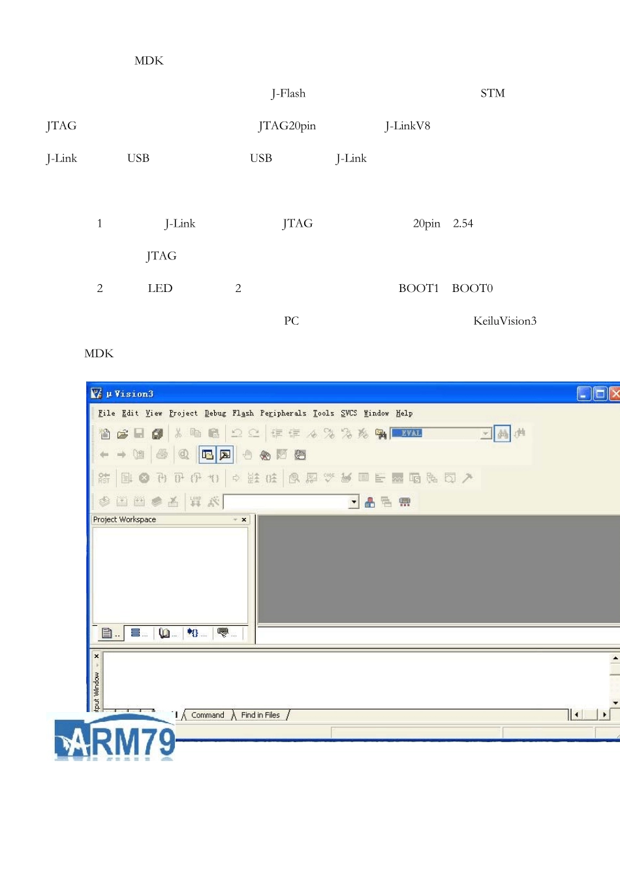Open the EVAL search text dropdown

[x=486, y=434]
